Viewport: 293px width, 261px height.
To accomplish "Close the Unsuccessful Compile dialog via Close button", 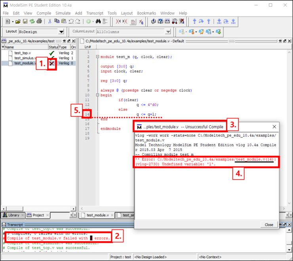I will (269, 225).
